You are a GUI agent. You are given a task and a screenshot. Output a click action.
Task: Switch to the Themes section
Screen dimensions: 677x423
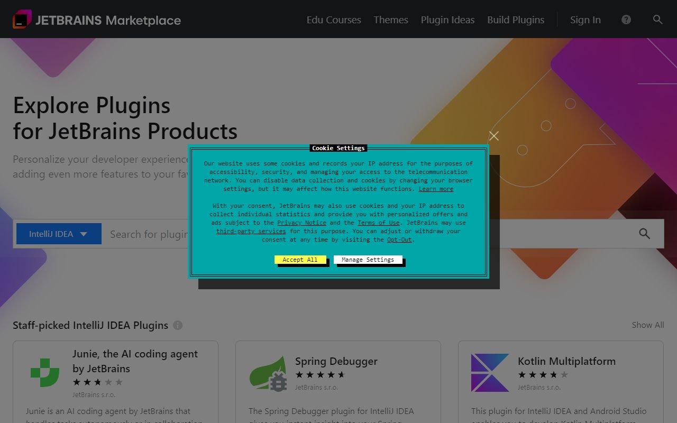[x=390, y=20]
